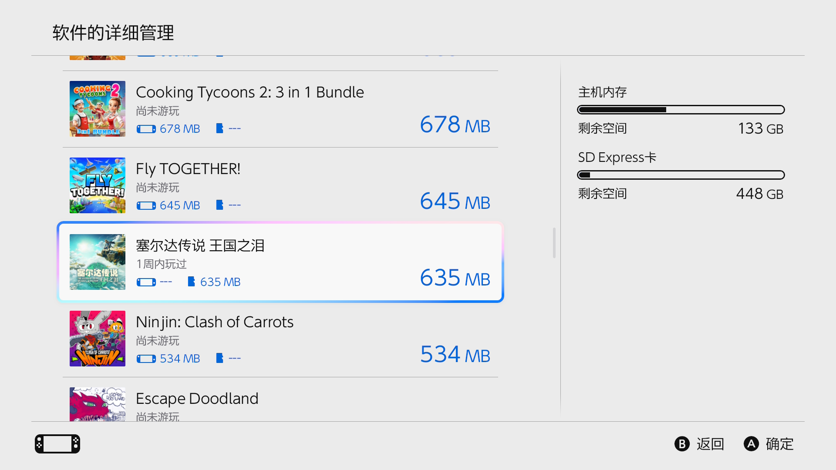Click system memory icon on Fly TOGETHER! row
836x470 pixels.
[146, 205]
